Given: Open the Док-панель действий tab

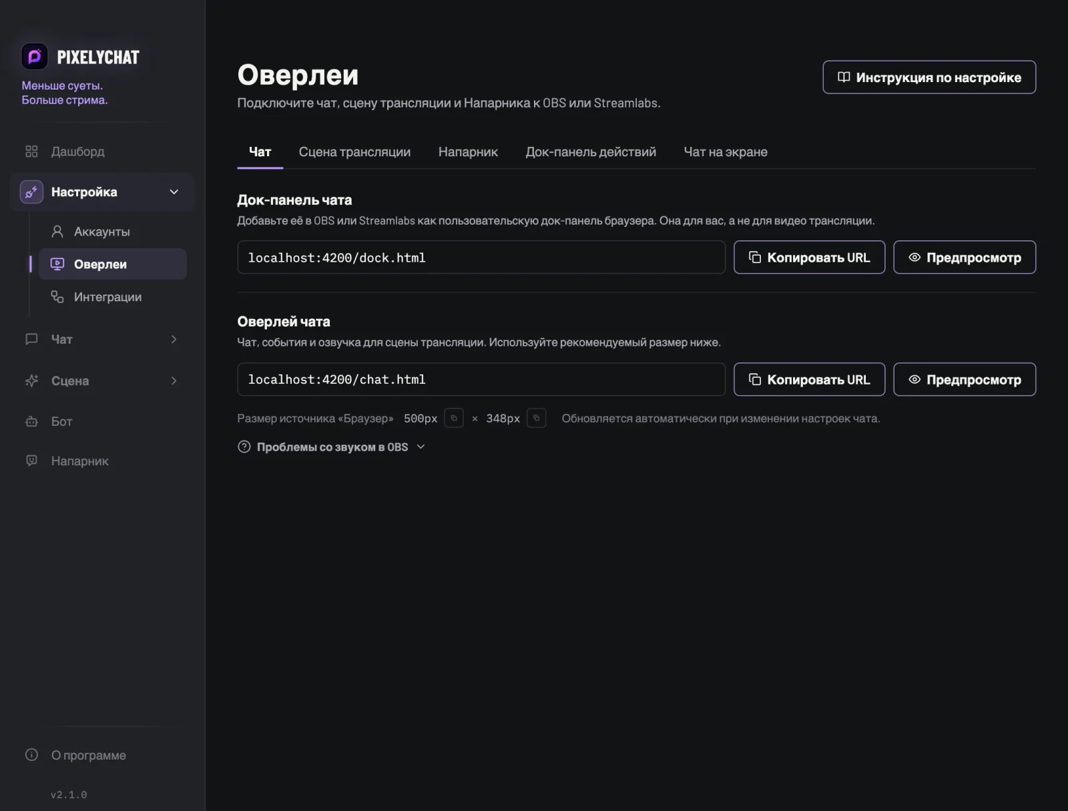Looking at the screenshot, I should (x=591, y=152).
